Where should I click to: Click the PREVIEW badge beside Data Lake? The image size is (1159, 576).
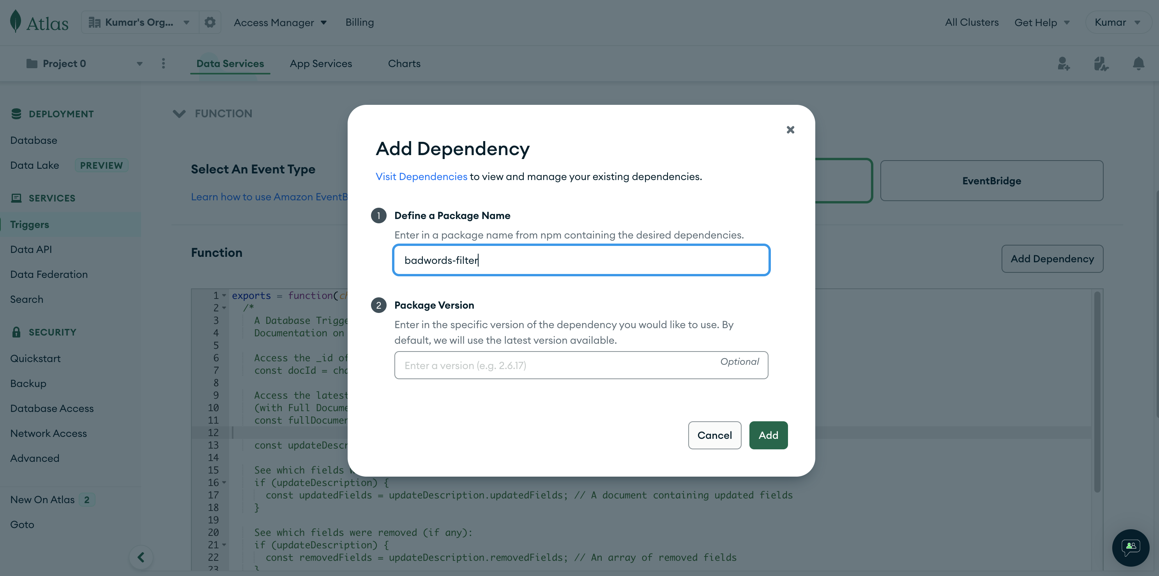point(101,165)
